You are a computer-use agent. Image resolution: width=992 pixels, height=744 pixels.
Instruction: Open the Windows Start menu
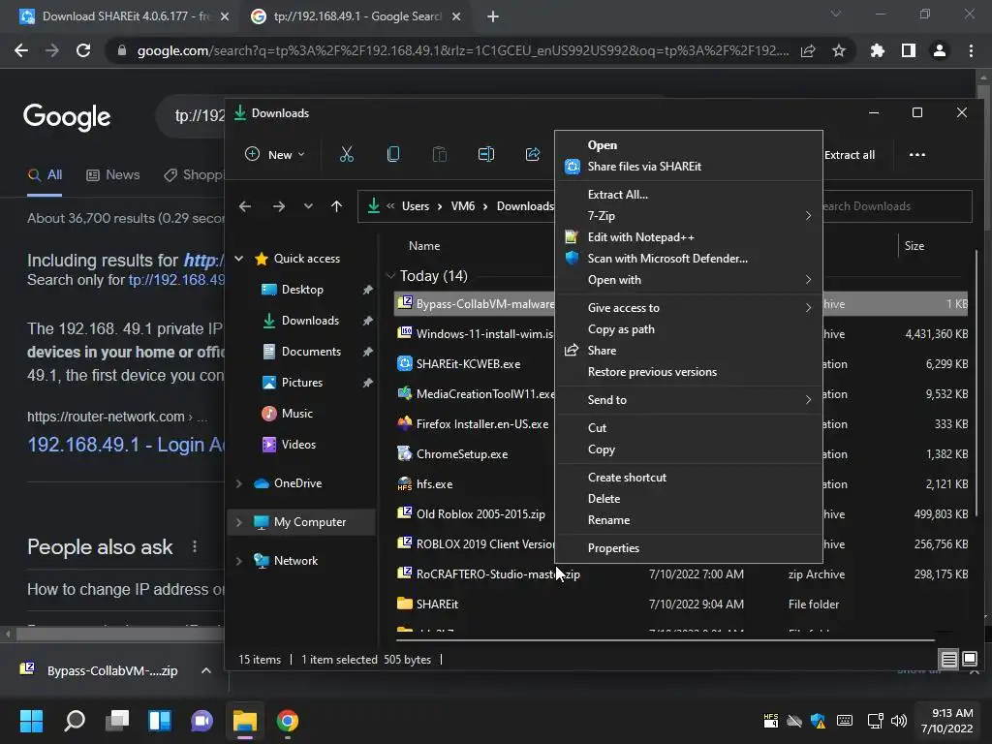tap(31, 721)
